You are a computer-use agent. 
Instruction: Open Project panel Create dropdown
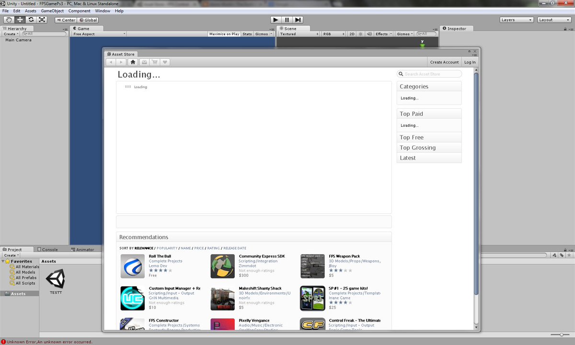(11, 255)
